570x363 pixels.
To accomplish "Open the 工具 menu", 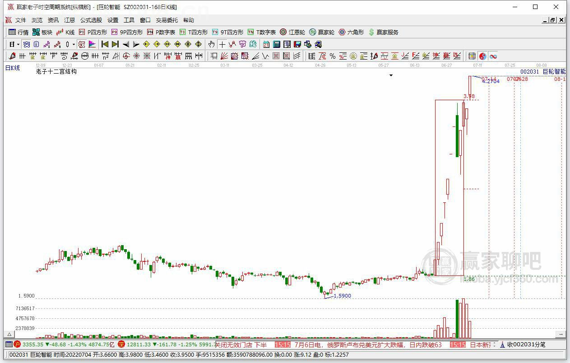I will click(x=129, y=20).
